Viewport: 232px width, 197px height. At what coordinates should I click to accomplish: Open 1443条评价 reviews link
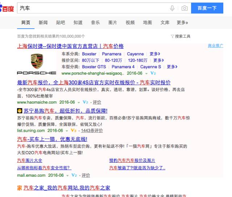tap(92, 130)
